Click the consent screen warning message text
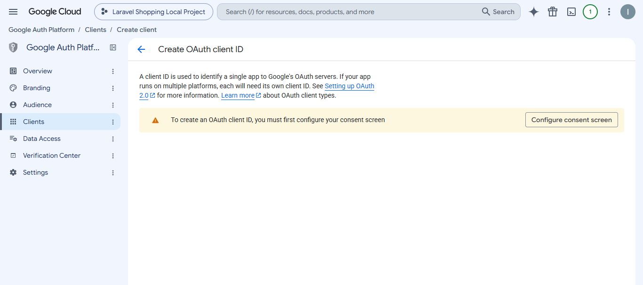Screen dimensions: 643x285 tap(278, 120)
